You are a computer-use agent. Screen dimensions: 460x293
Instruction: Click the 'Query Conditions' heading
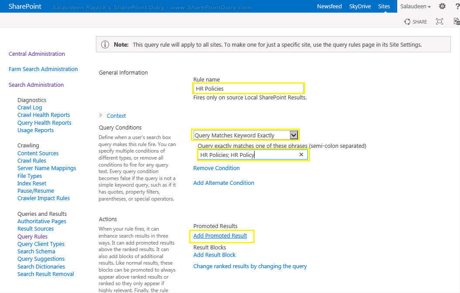[120, 127]
